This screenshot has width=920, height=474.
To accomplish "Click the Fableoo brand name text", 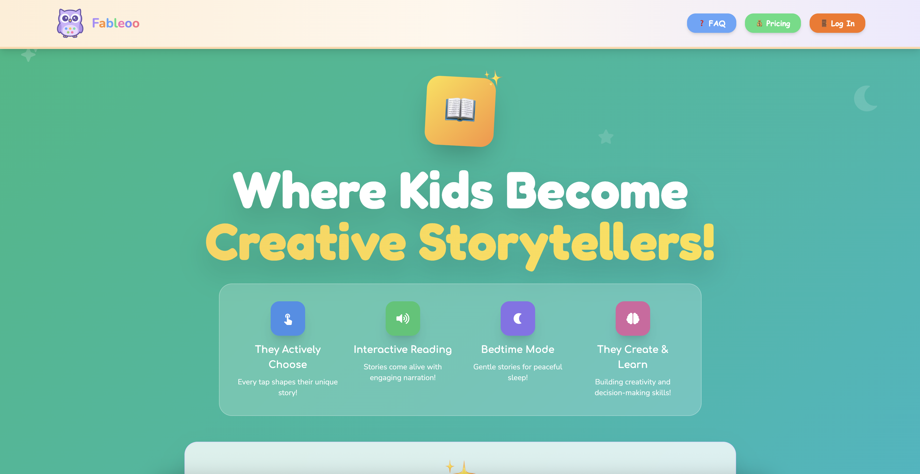I will (115, 23).
